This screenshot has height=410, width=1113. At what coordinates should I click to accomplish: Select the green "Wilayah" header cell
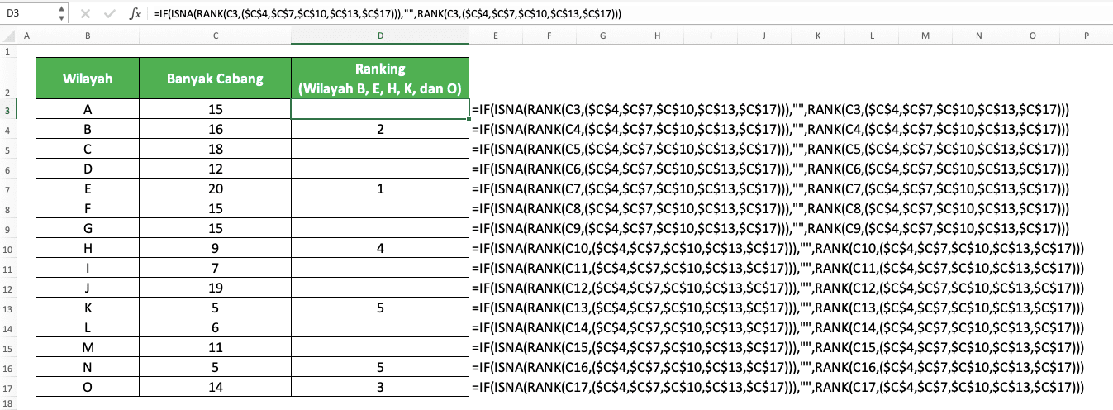tap(88, 79)
